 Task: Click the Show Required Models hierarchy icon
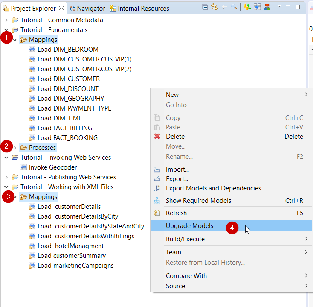[x=157, y=201]
